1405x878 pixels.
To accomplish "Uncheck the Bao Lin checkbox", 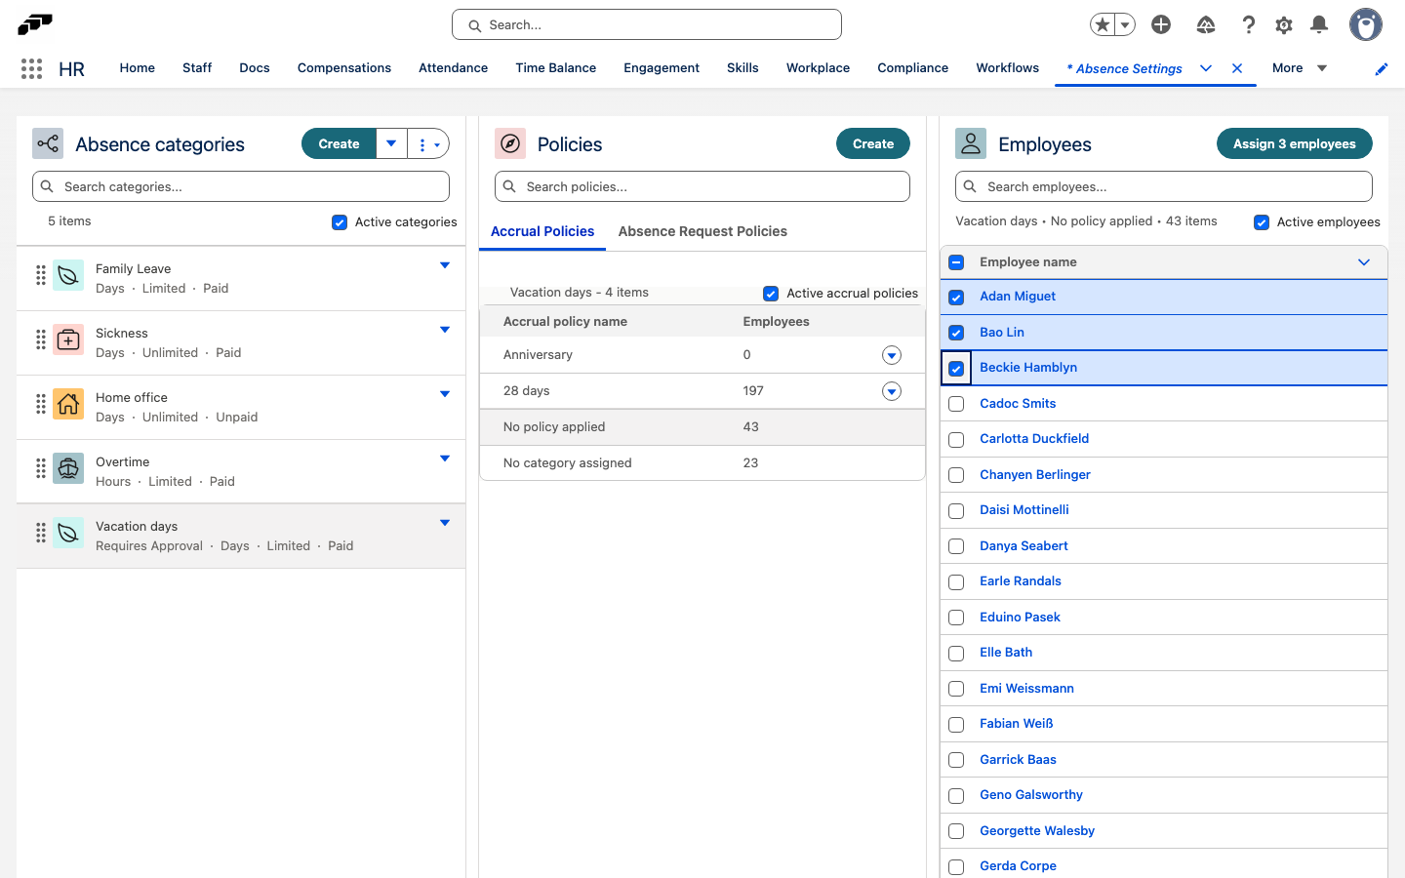I will coord(956,333).
